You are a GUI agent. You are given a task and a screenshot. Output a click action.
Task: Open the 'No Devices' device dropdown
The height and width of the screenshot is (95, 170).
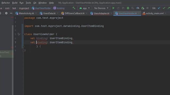101,8
